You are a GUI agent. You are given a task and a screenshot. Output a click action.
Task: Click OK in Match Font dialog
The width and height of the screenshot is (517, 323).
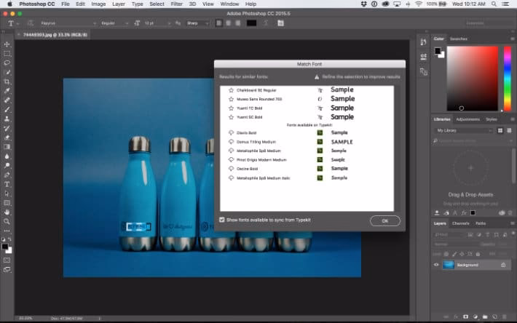pos(384,220)
